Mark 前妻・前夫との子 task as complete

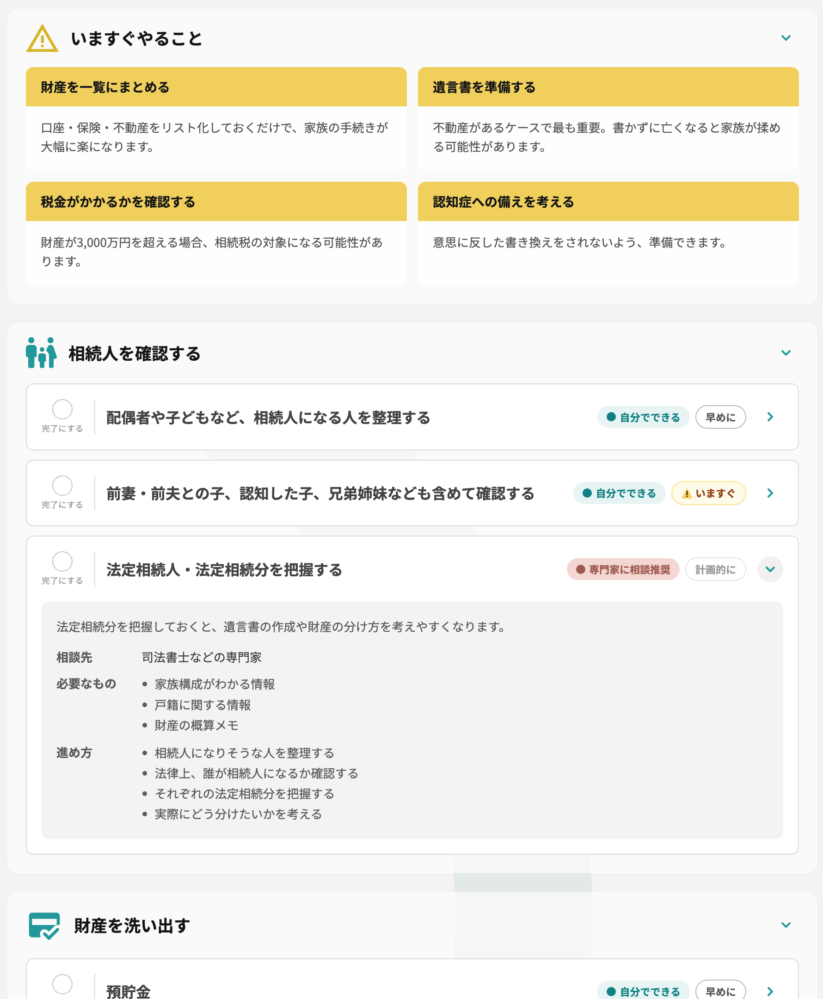click(x=62, y=486)
